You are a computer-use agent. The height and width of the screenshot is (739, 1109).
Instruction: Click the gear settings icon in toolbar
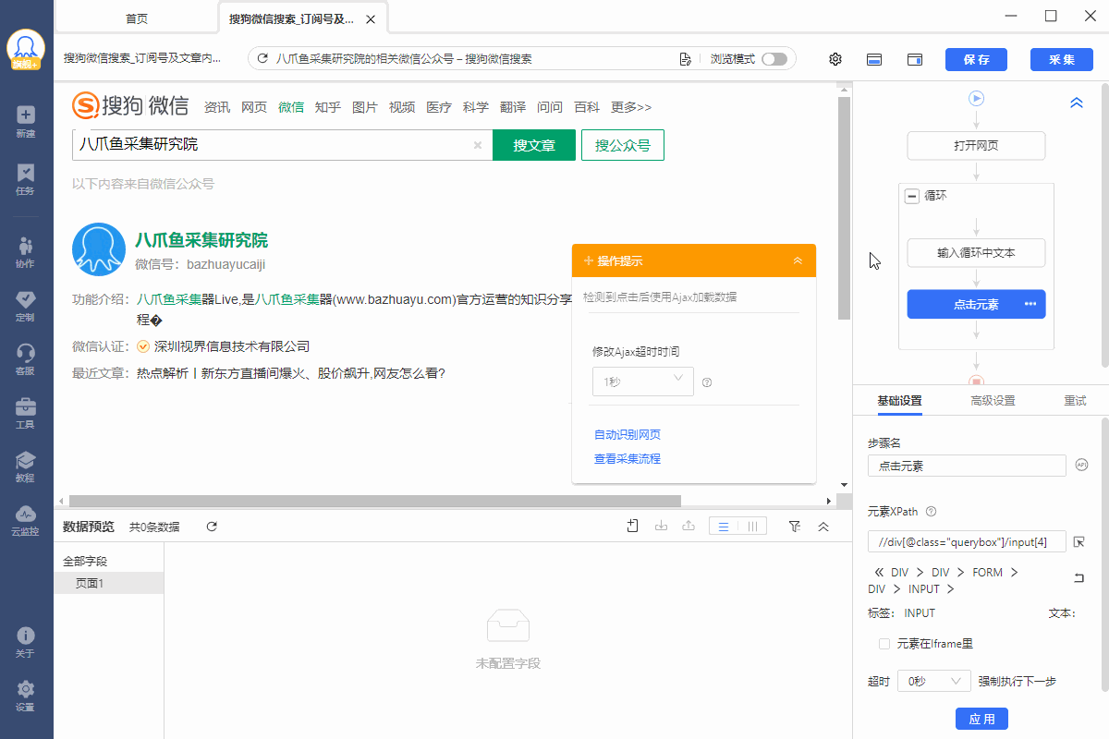[835, 59]
